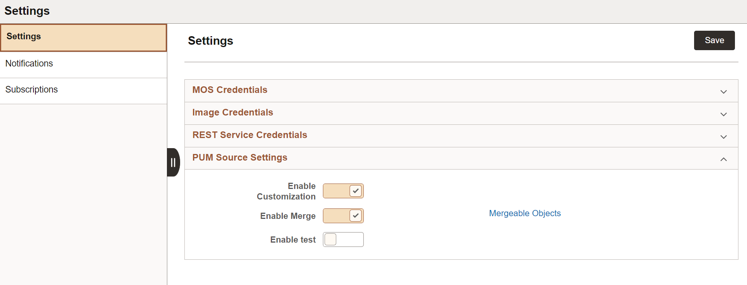Click the Enable test label text
This screenshot has width=747, height=285.
coord(293,240)
